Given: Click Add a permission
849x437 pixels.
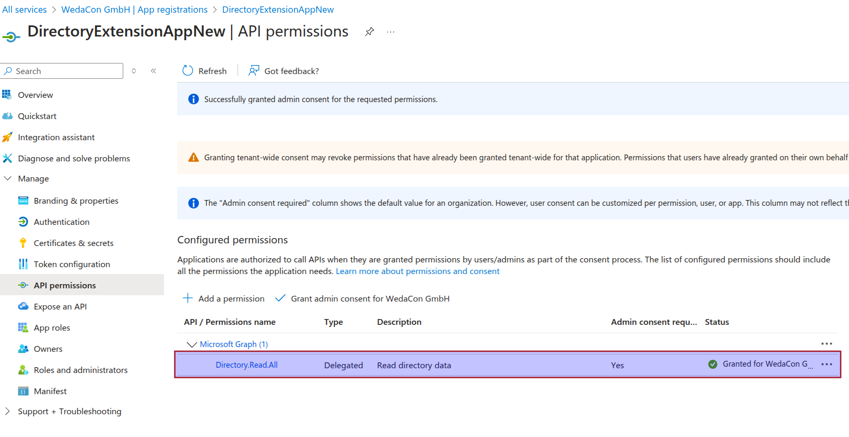Looking at the screenshot, I should pos(223,298).
